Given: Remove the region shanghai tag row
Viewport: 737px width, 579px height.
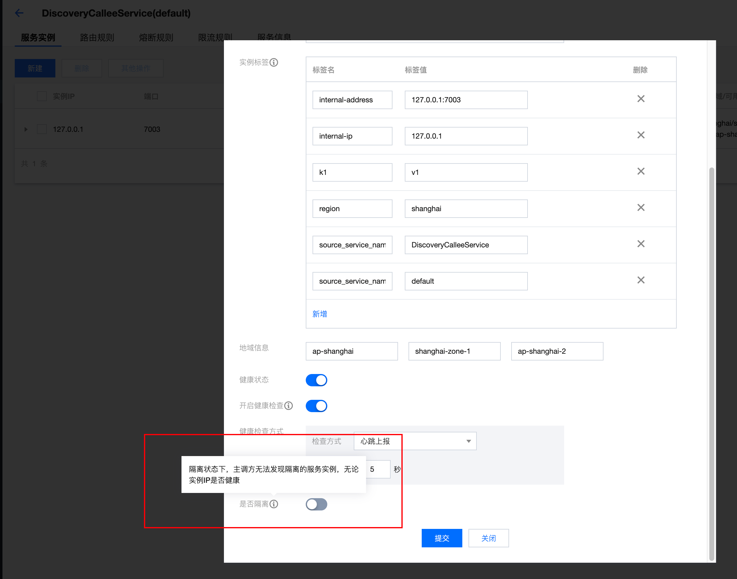Looking at the screenshot, I should tap(641, 208).
